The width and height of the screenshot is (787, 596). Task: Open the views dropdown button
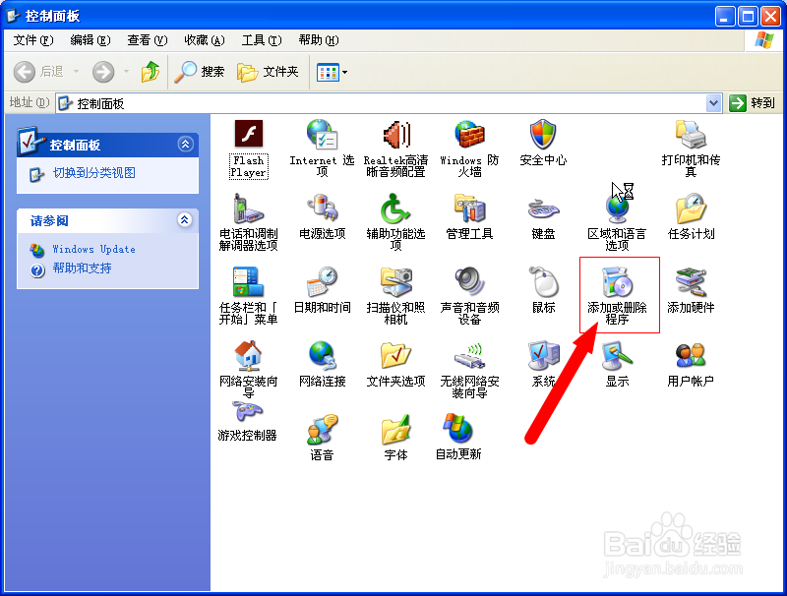click(x=332, y=72)
